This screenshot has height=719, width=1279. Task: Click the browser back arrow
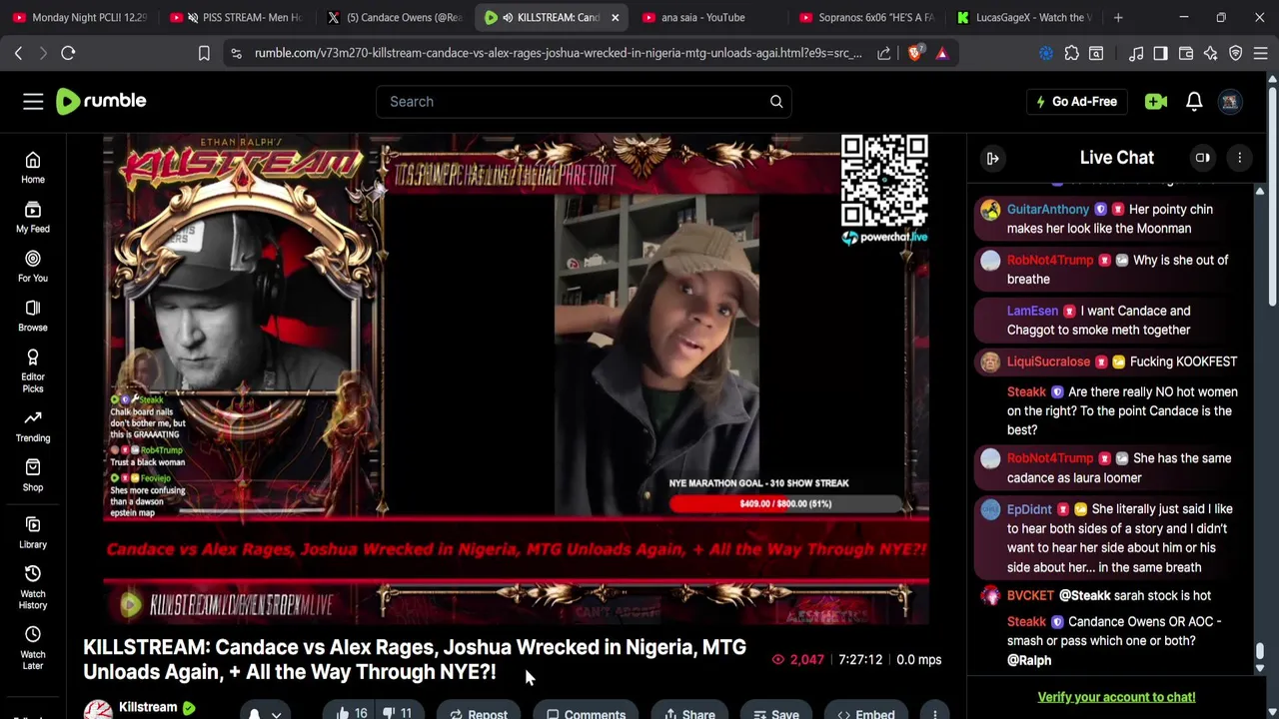tap(18, 53)
